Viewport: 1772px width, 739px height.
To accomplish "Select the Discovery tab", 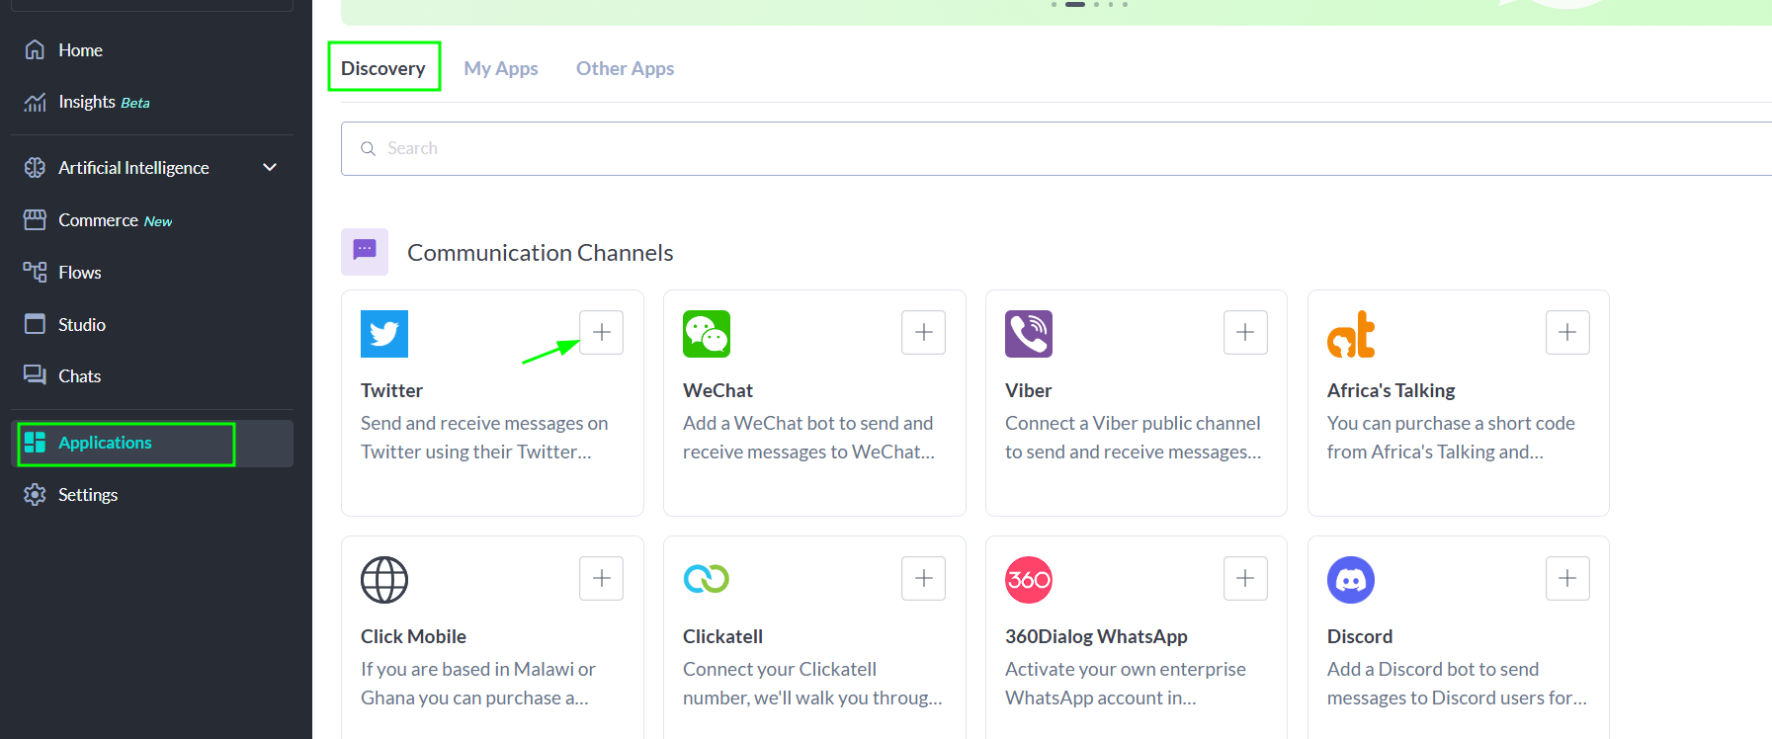I will click(x=383, y=68).
